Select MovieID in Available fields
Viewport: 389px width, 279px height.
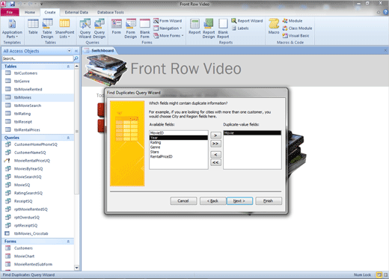(x=179, y=133)
